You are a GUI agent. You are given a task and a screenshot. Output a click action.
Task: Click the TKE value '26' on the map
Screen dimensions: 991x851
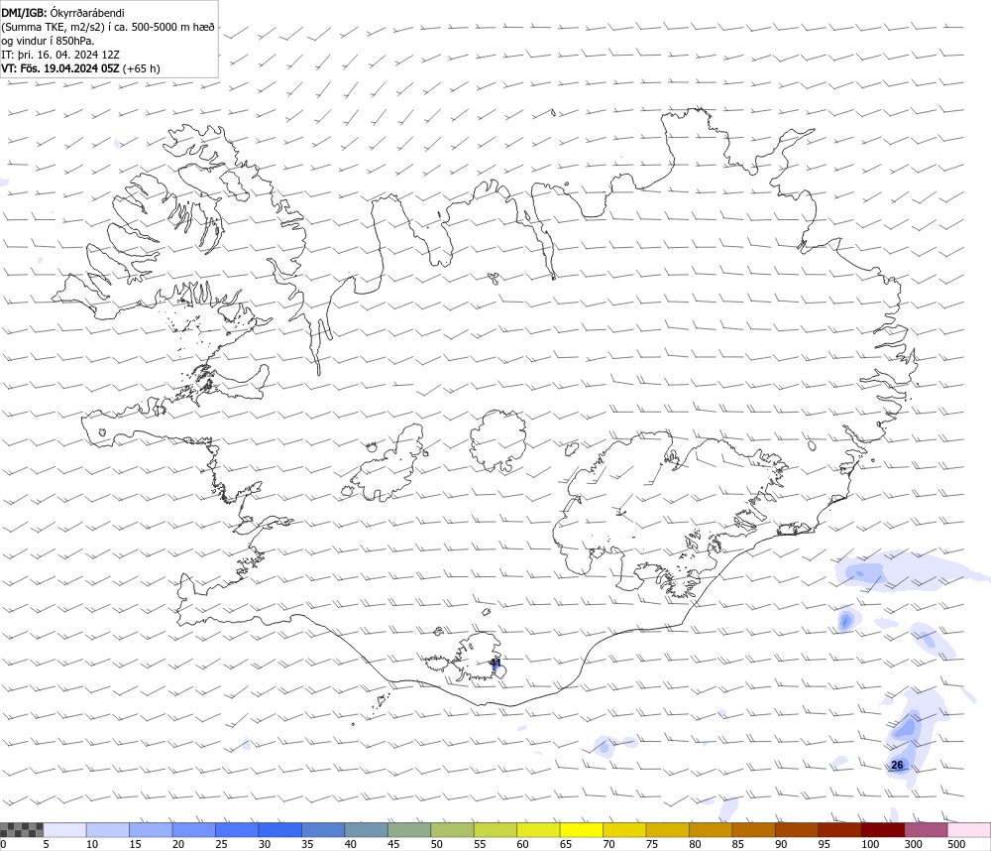click(897, 765)
